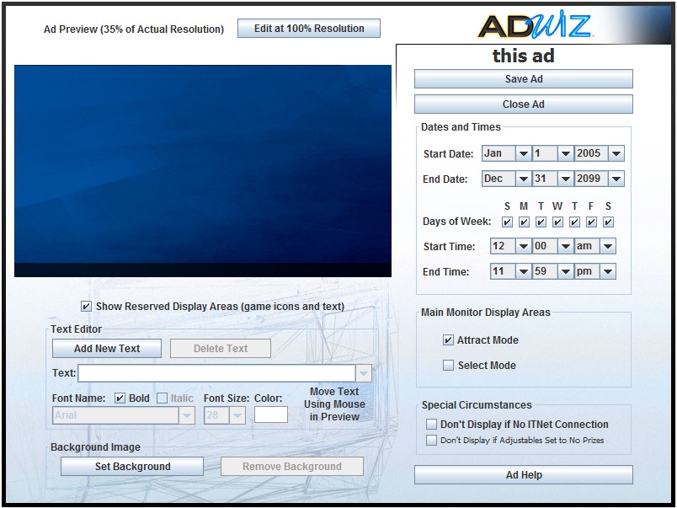Open the End Time am/pm dropdown

coord(608,272)
